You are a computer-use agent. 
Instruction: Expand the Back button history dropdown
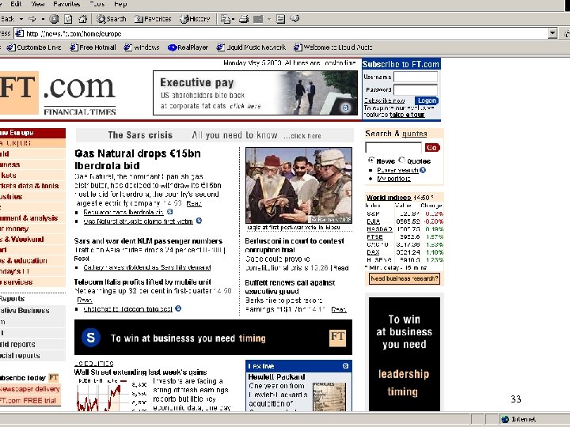(x=21, y=19)
